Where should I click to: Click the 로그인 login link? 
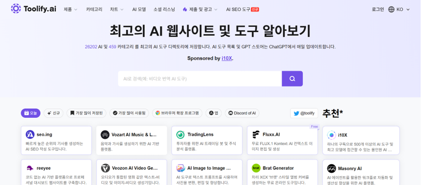click(x=378, y=9)
